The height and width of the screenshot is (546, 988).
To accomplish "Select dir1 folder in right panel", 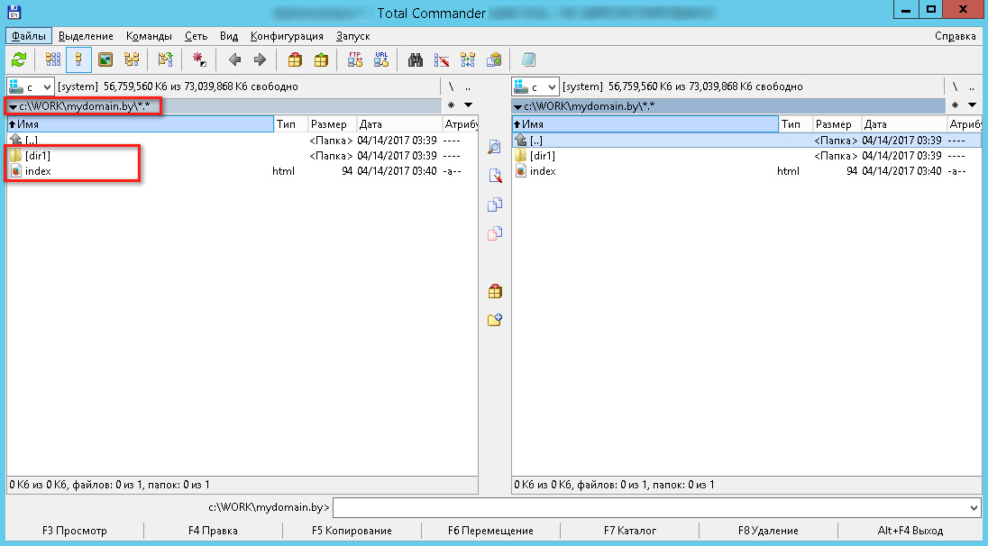I will click(543, 156).
